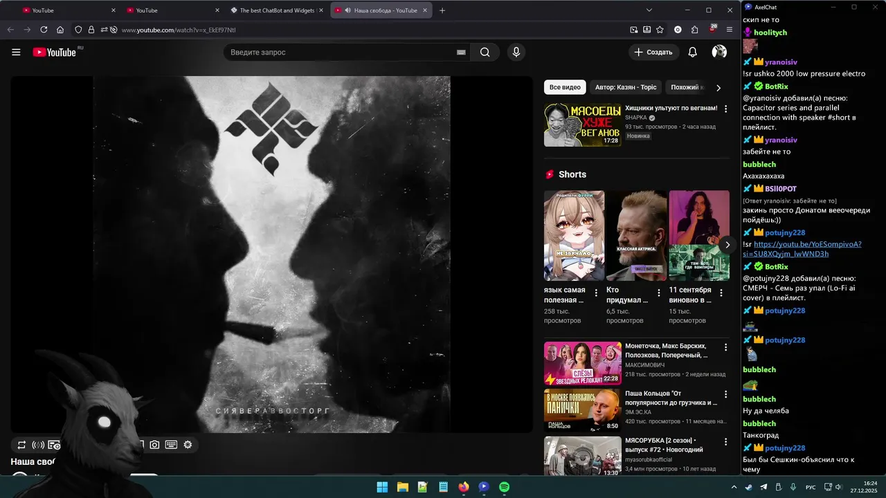
Task: Open the Steam tray icon
Action: (x=748, y=487)
